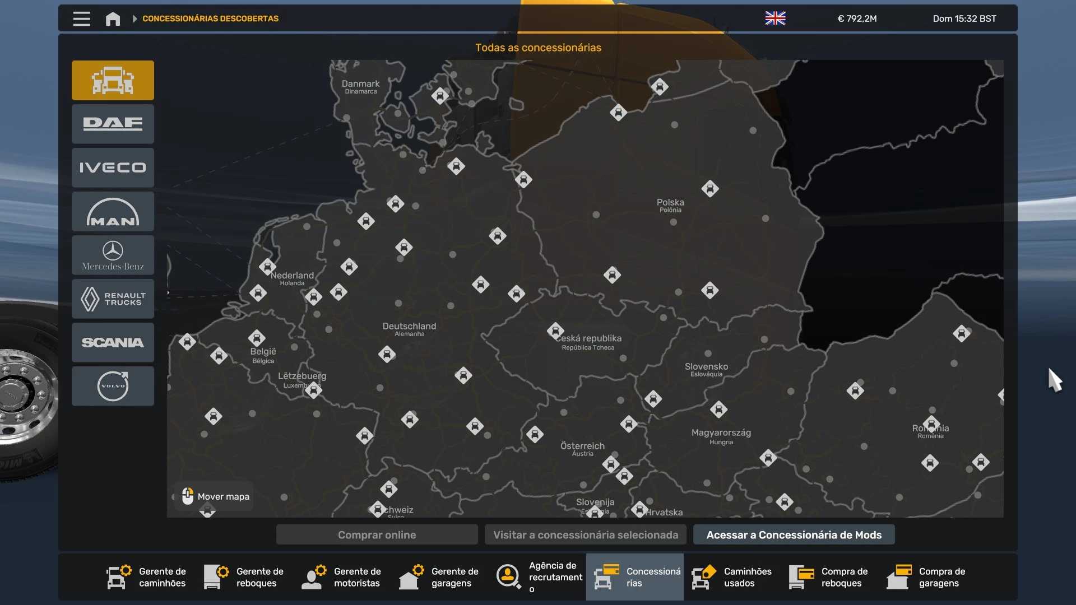The width and height of the screenshot is (1076, 605).
Task: Filter dealers by MAN brand
Action: (113, 211)
